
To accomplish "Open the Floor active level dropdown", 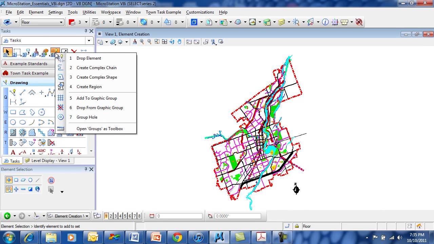I will [61, 22].
